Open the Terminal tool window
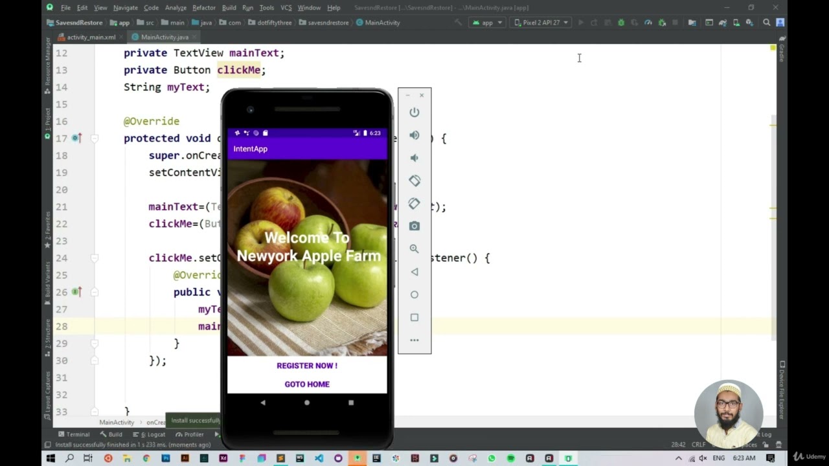Screen dimensions: 829x466 point(74,434)
